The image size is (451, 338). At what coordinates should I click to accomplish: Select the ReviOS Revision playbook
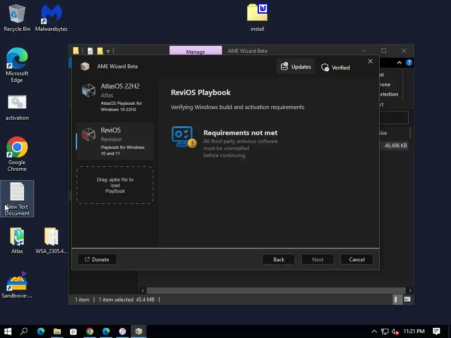(x=115, y=141)
